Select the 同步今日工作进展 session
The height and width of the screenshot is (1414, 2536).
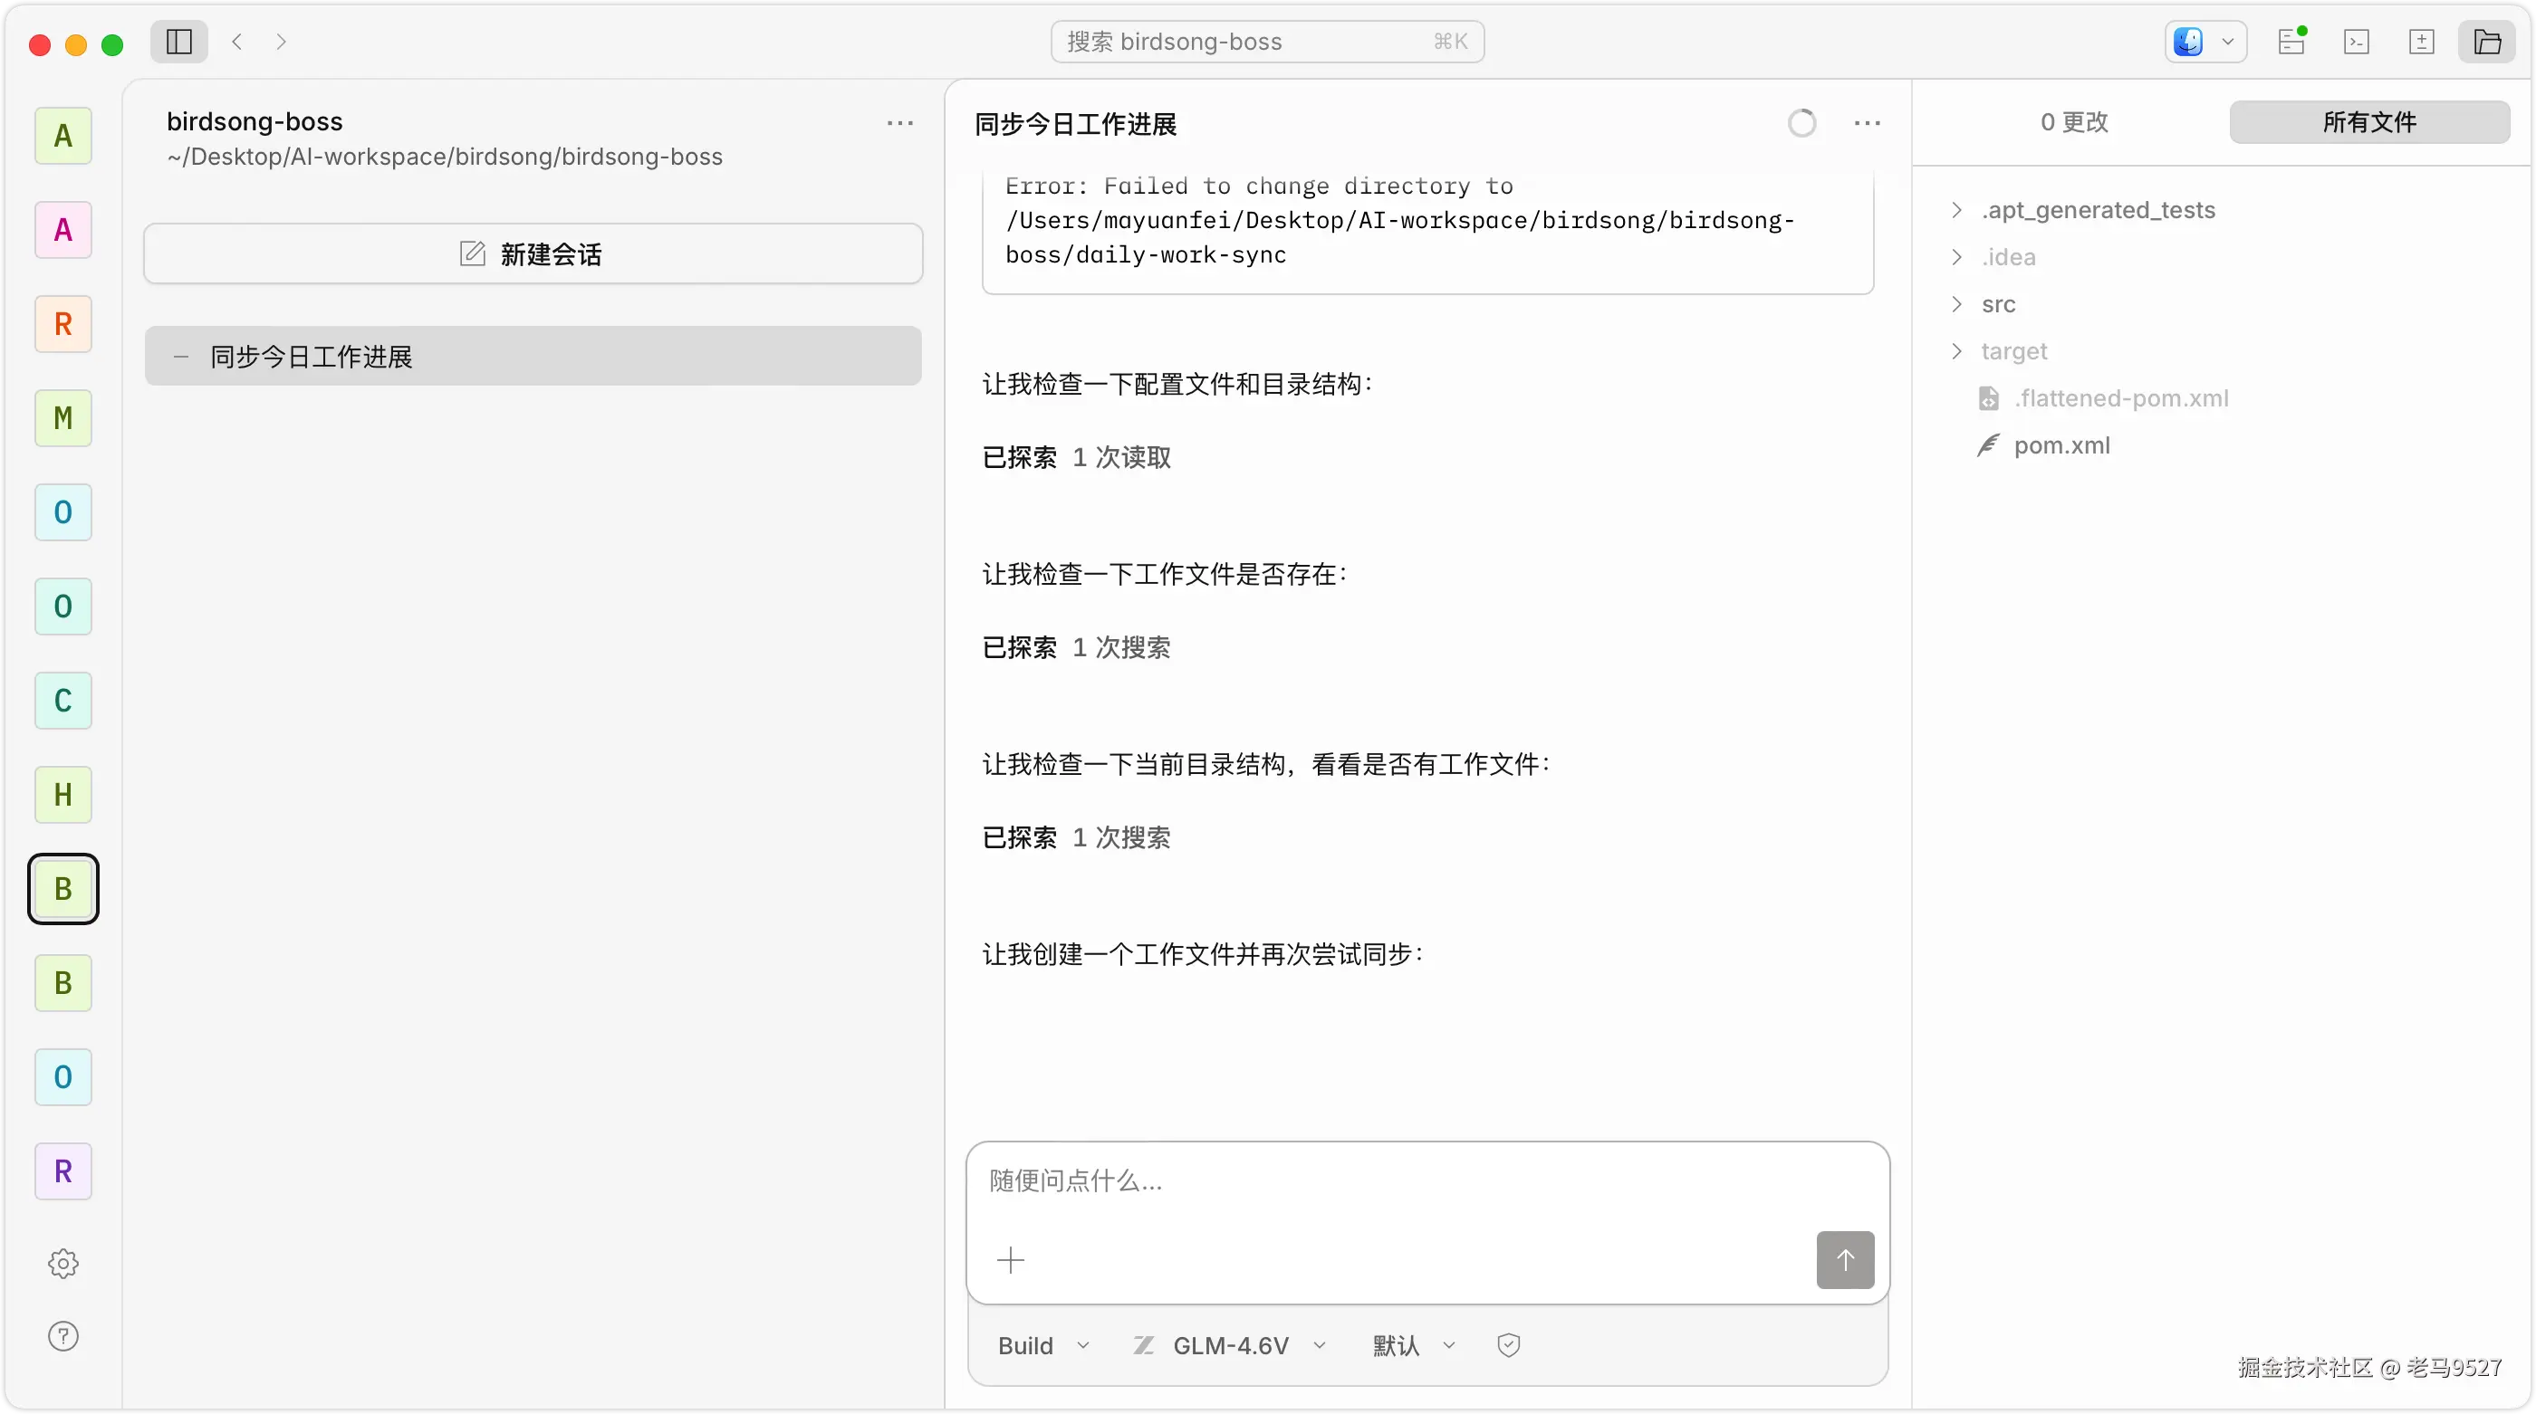(x=533, y=356)
